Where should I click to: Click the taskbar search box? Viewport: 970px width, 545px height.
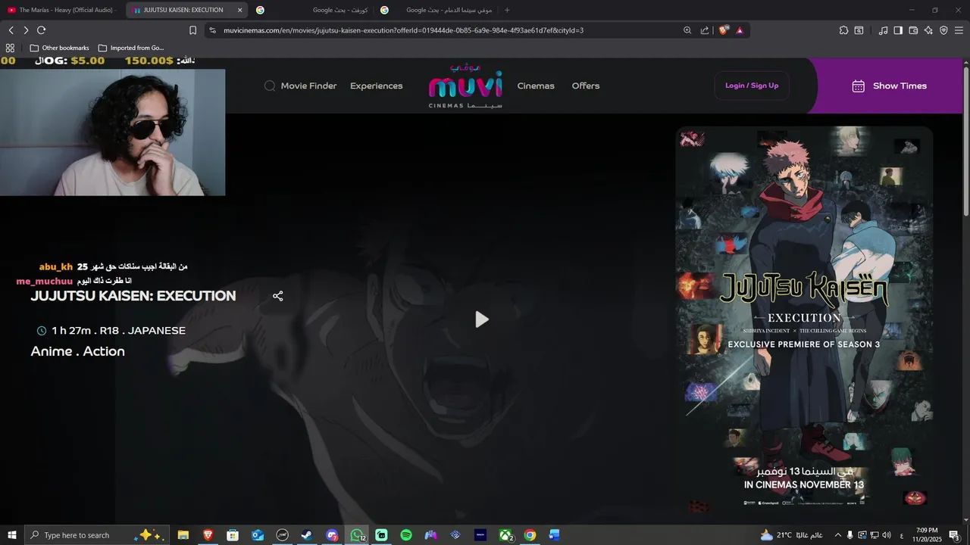point(96,535)
